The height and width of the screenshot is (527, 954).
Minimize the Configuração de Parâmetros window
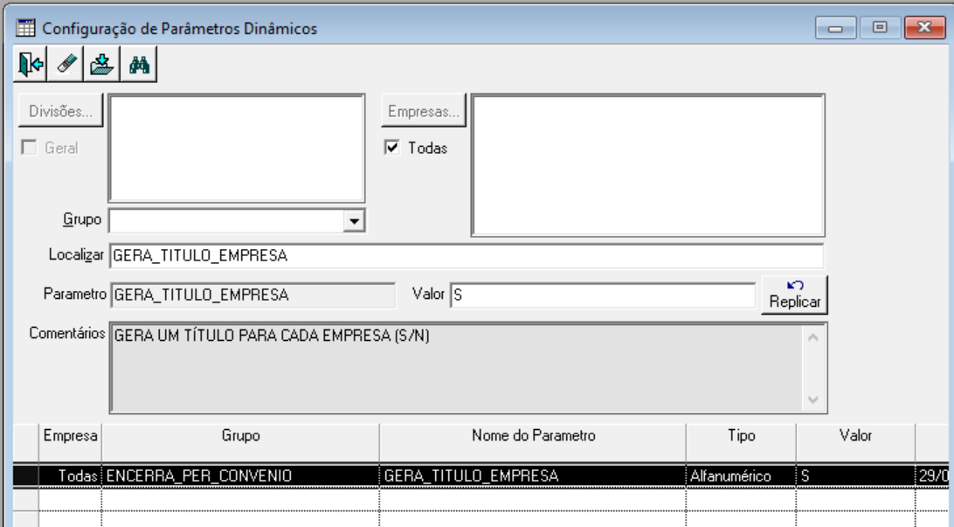[835, 28]
